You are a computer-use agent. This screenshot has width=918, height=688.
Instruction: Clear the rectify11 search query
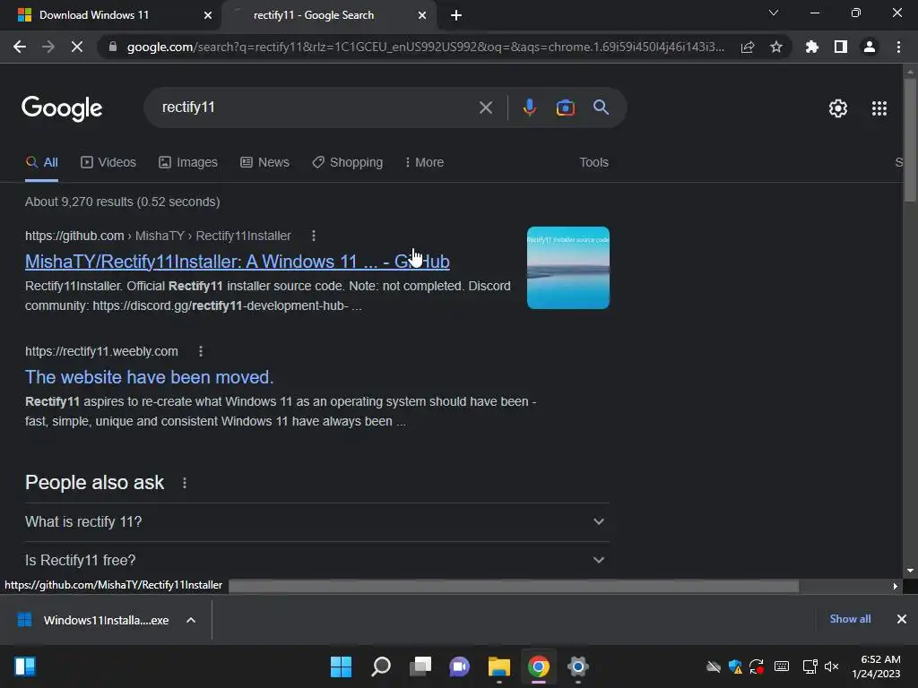point(485,107)
